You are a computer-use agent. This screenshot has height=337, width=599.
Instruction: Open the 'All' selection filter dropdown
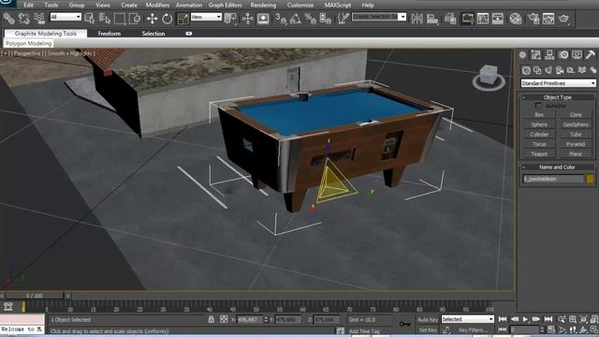pyautogui.click(x=66, y=17)
